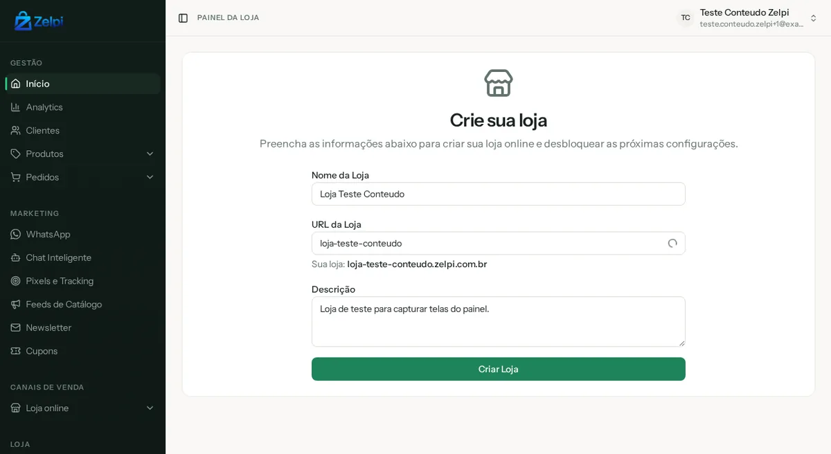
Task: Open the Chat Inteligente robot icon
Action: point(15,257)
